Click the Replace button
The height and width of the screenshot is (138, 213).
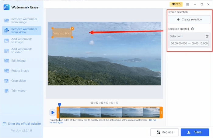(x=164, y=132)
